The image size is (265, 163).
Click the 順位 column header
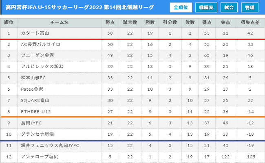9,23
